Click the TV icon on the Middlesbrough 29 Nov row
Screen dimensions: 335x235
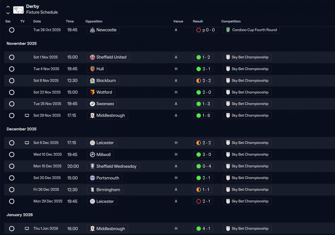[x=27, y=115]
